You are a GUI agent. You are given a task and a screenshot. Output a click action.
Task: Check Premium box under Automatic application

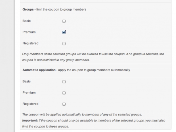tap(64, 93)
